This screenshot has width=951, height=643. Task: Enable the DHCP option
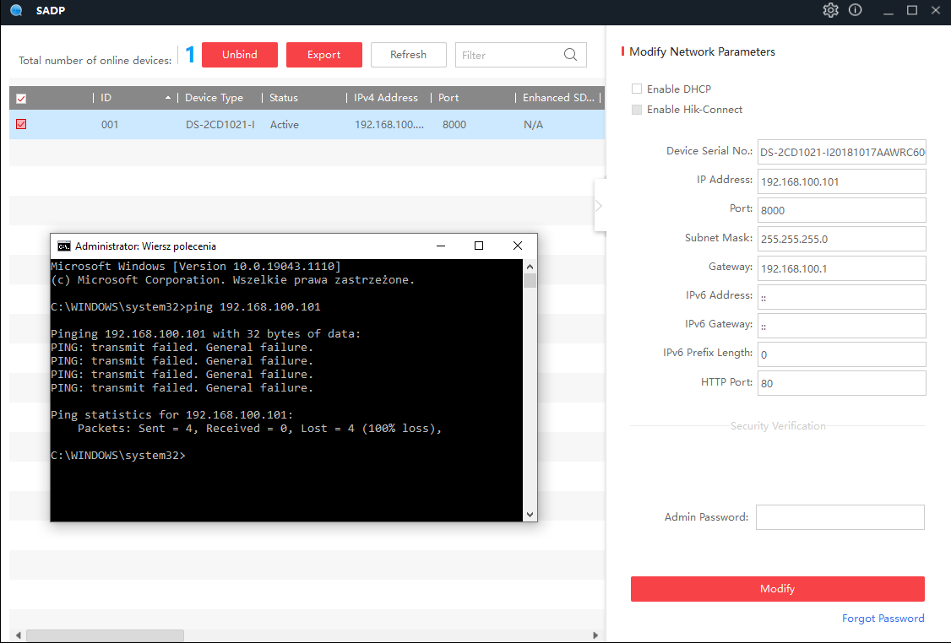pyautogui.click(x=636, y=89)
